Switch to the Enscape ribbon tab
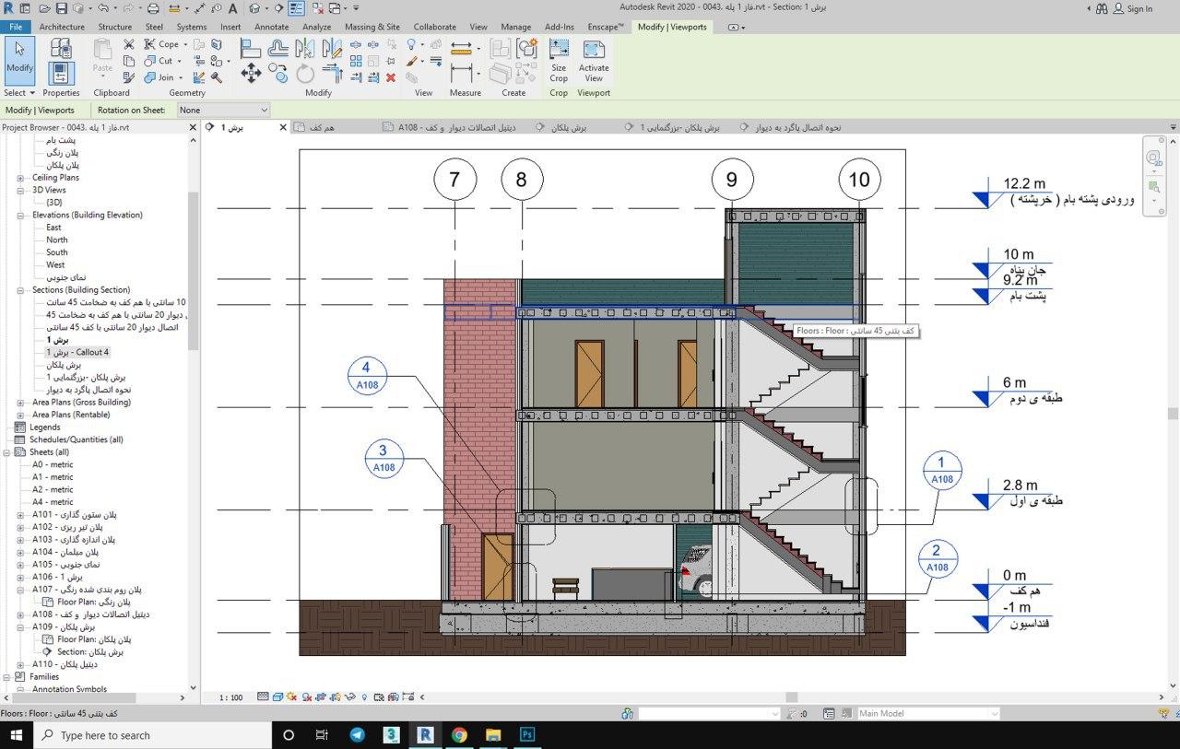Image resolution: width=1180 pixels, height=749 pixels. point(606,27)
